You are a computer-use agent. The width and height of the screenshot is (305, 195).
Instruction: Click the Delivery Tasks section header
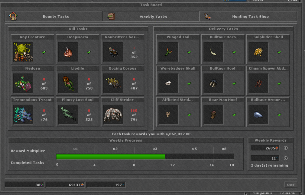[223, 29]
